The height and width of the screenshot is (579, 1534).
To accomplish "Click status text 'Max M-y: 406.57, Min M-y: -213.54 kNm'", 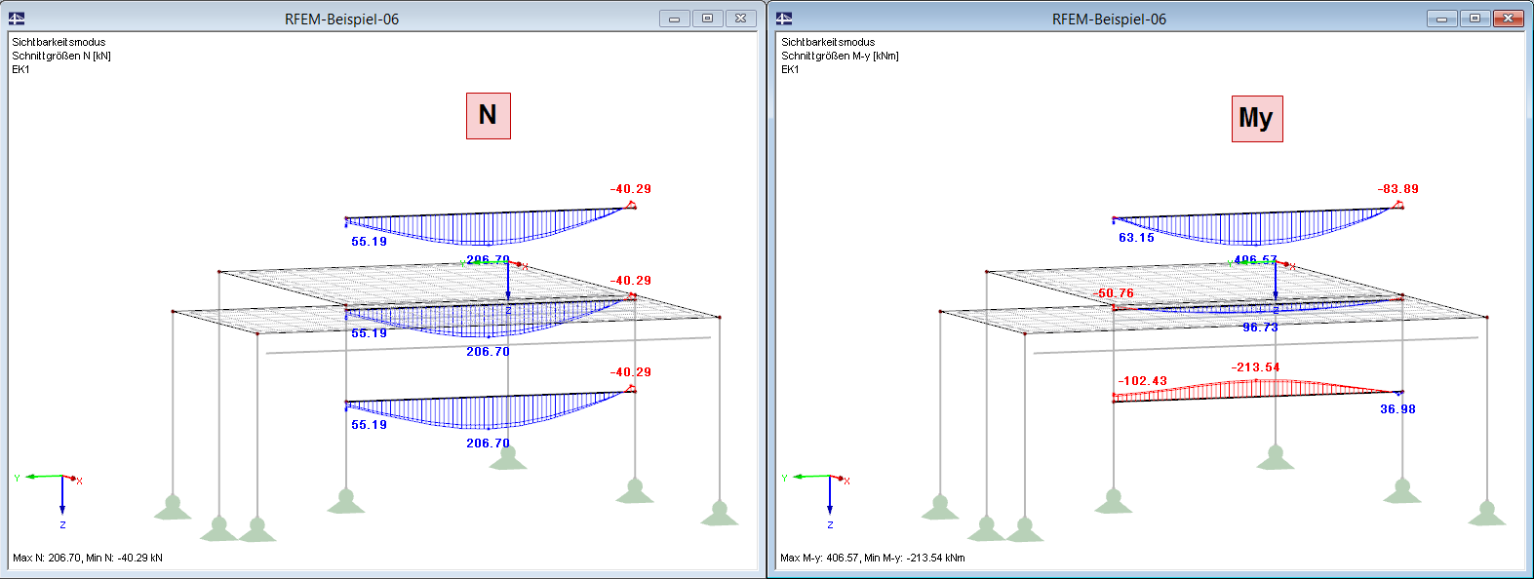I will 873,558.
